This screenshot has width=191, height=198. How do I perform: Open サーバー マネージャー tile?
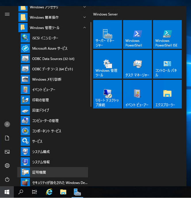pyautogui.click(x=108, y=34)
